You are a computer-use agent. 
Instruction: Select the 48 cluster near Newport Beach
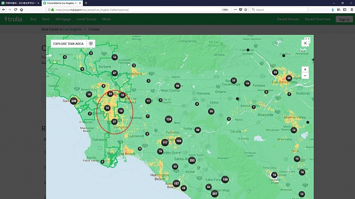183,188
